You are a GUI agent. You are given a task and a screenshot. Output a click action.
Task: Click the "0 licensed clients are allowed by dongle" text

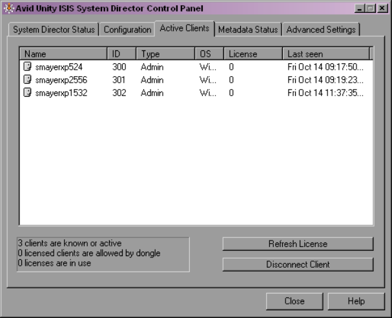(89, 253)
